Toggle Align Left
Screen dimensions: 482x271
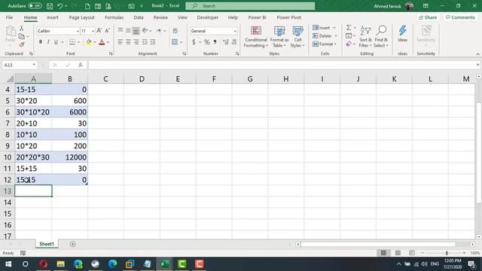120,42
